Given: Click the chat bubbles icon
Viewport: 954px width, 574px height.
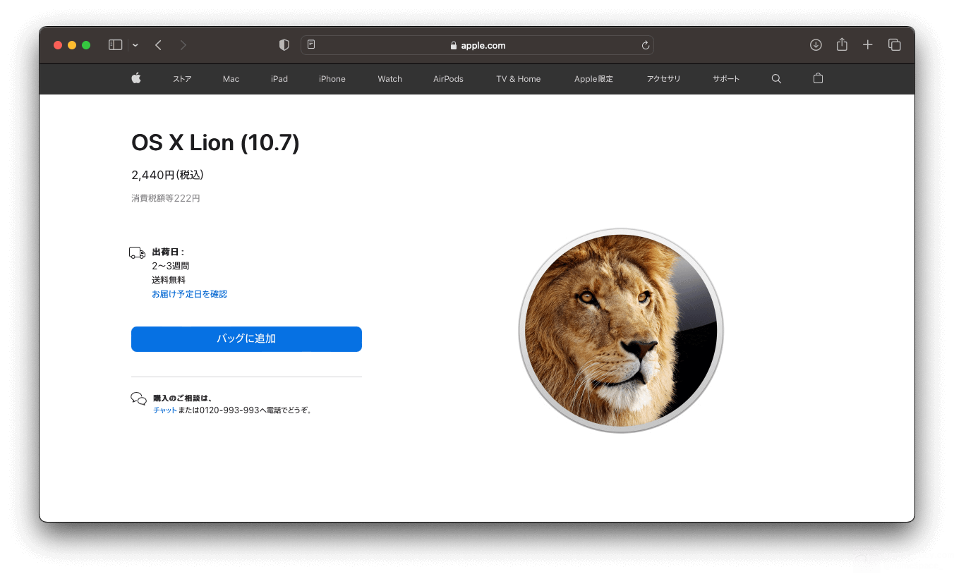Looking at the screenshot, I should [139, 398].
